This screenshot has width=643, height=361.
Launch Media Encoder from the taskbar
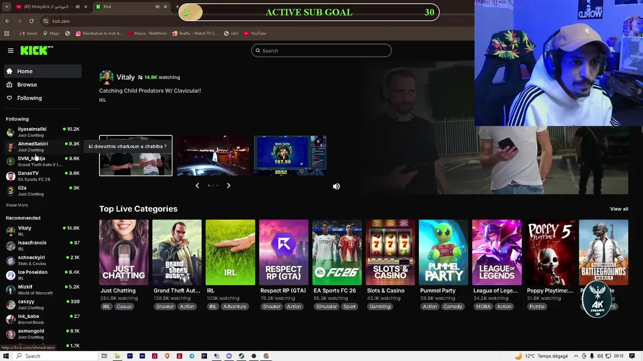142,356
